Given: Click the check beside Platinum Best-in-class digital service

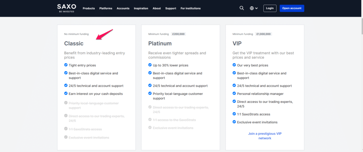Looking at the screenshot, I should [150, 73].
